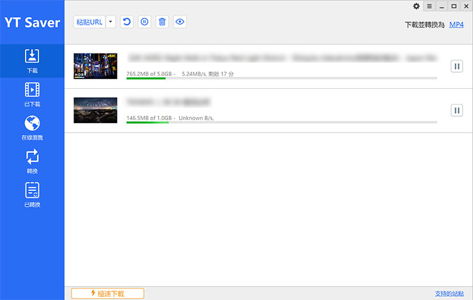Screen dimensions: 473x300
Task: Click the blurred title of first download
Action: click(x=283, y=57)
